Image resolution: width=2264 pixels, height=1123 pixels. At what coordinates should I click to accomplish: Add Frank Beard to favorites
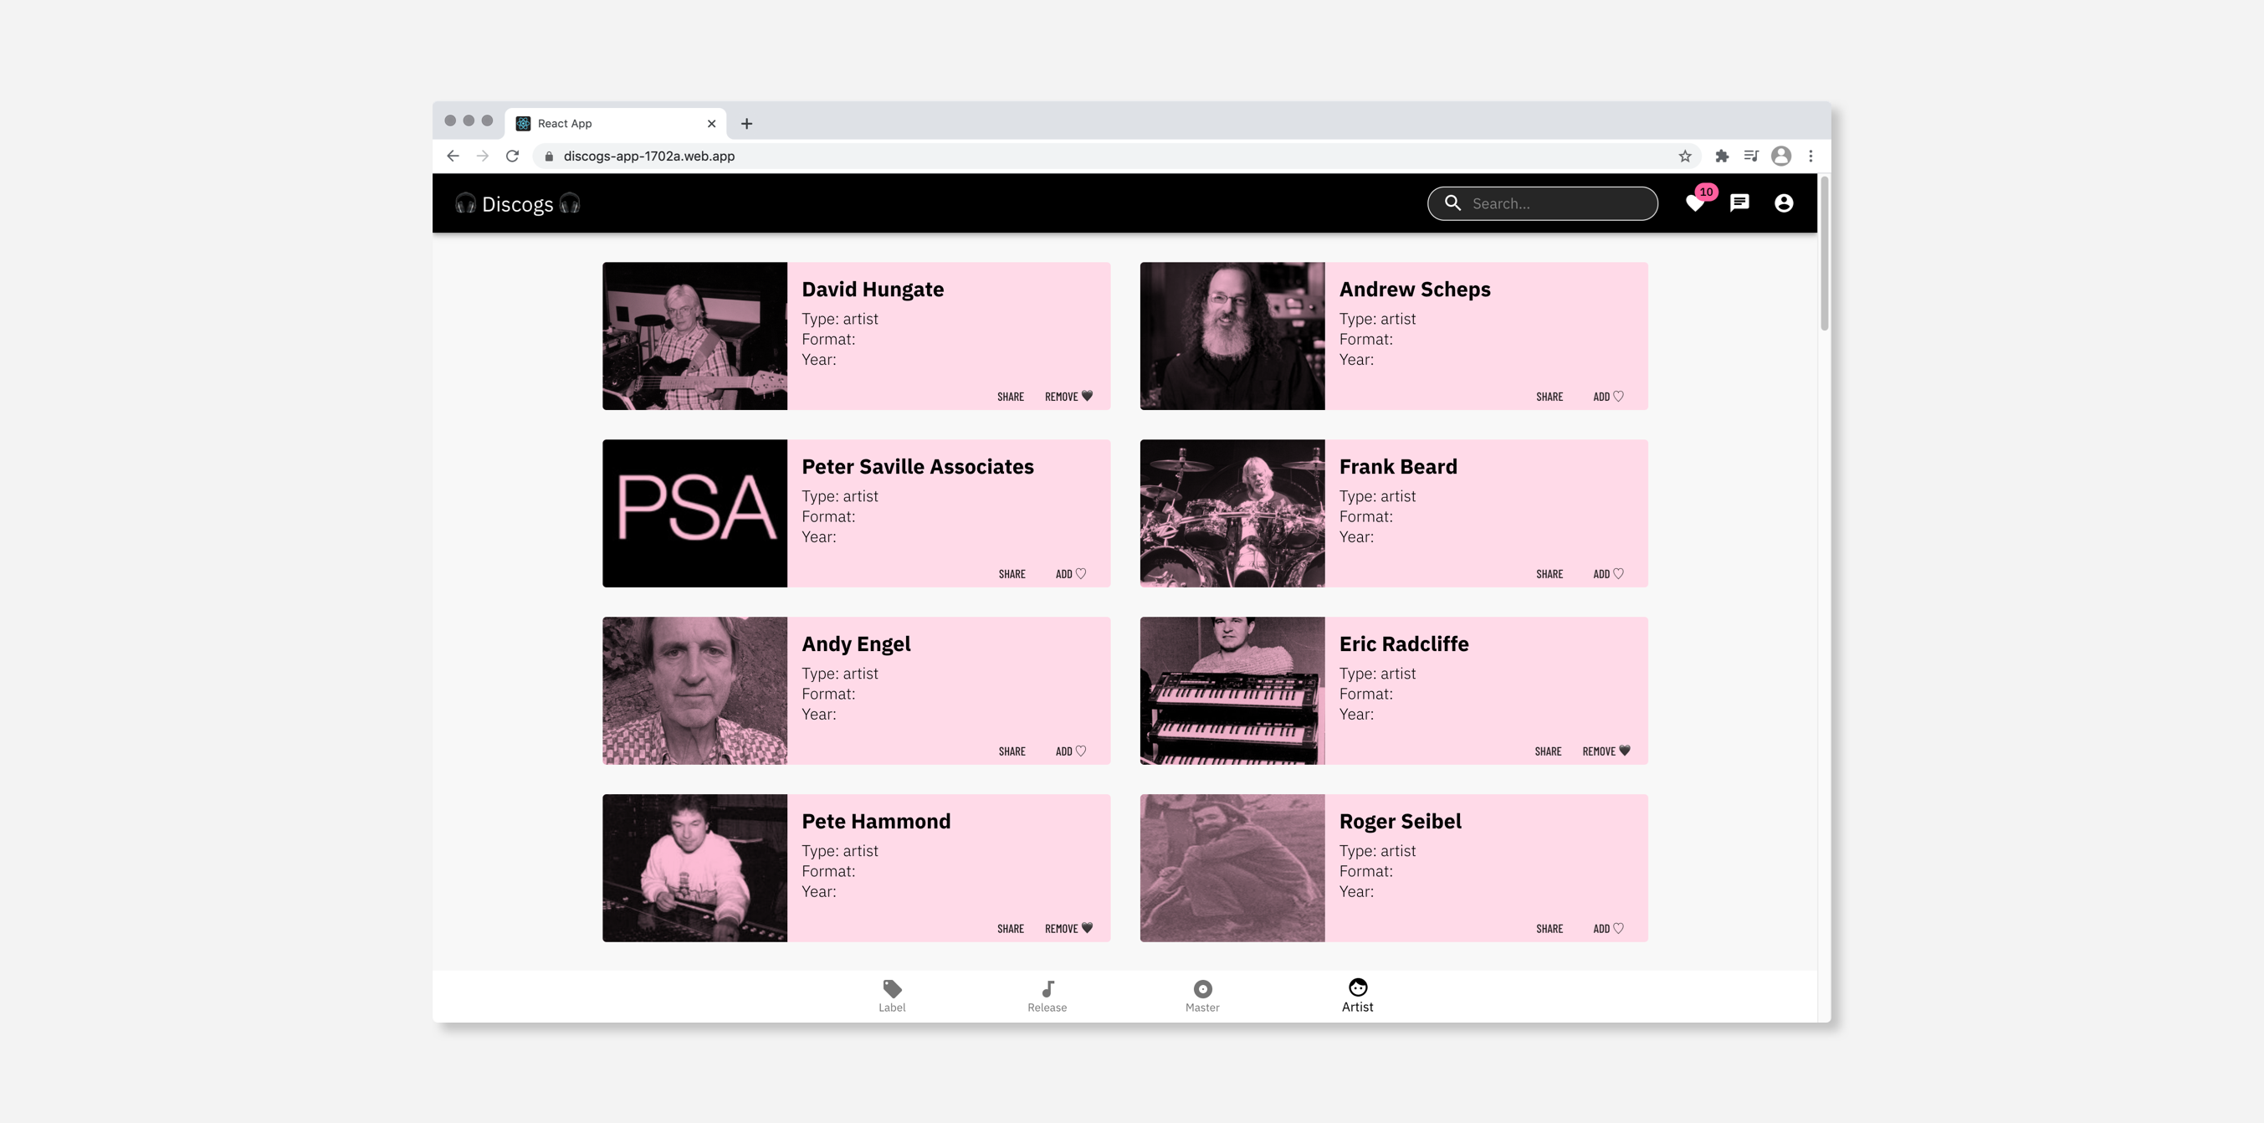pos(1608,574)
